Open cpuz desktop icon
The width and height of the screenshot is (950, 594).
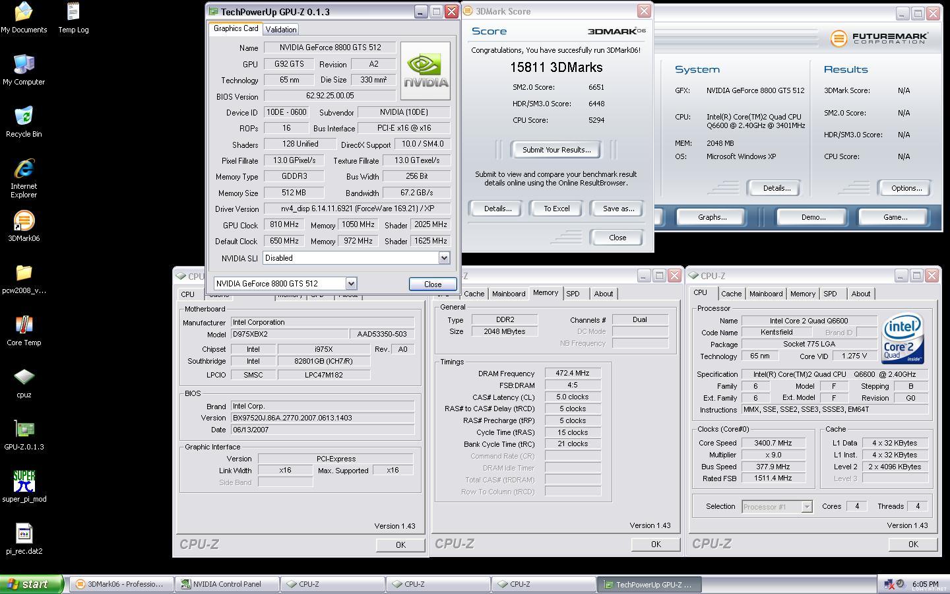pos(24,383)
